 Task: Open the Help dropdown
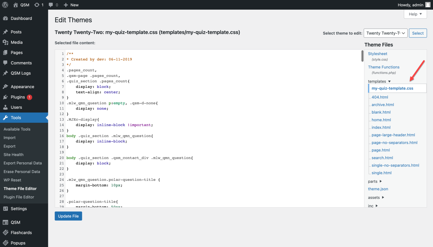415,14
